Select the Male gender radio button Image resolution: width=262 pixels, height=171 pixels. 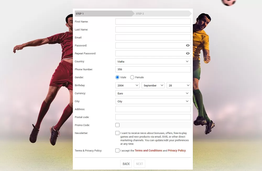(117, 77)
